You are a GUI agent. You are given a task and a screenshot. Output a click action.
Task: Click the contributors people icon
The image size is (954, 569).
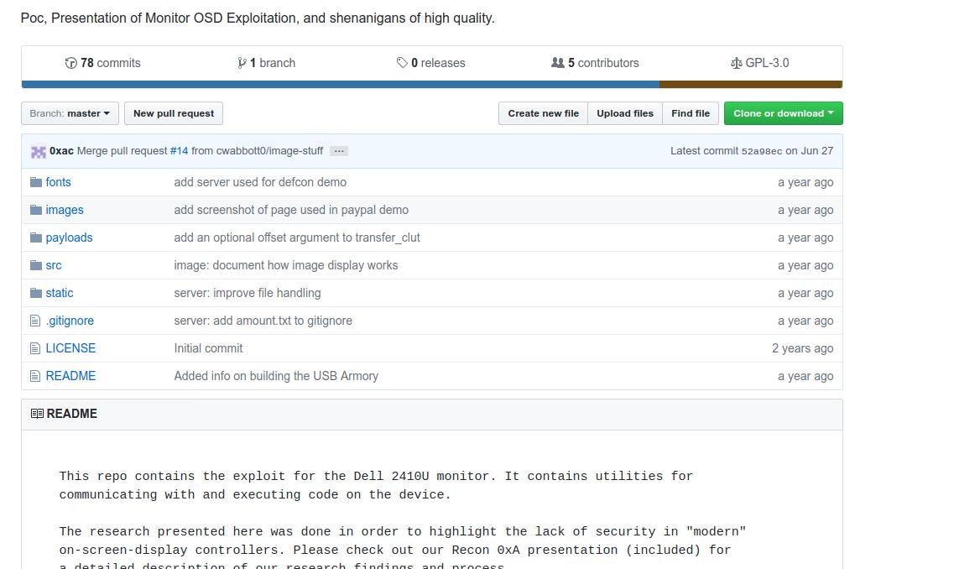[x=558, y=63]
